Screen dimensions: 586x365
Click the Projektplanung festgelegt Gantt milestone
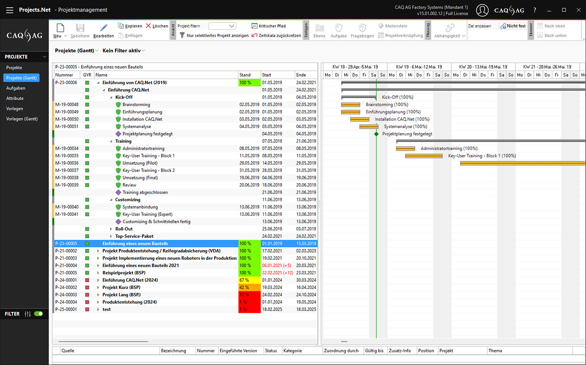pyautogui.click(x=376, y=134)
